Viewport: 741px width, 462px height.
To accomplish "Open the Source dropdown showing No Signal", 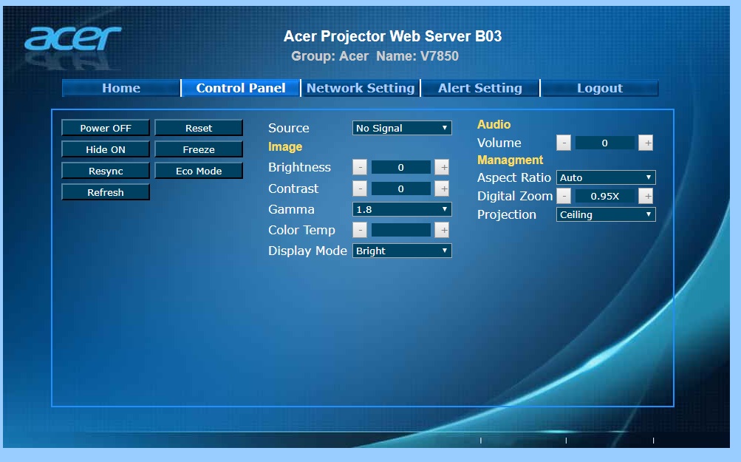I will (x=402, y=128).
